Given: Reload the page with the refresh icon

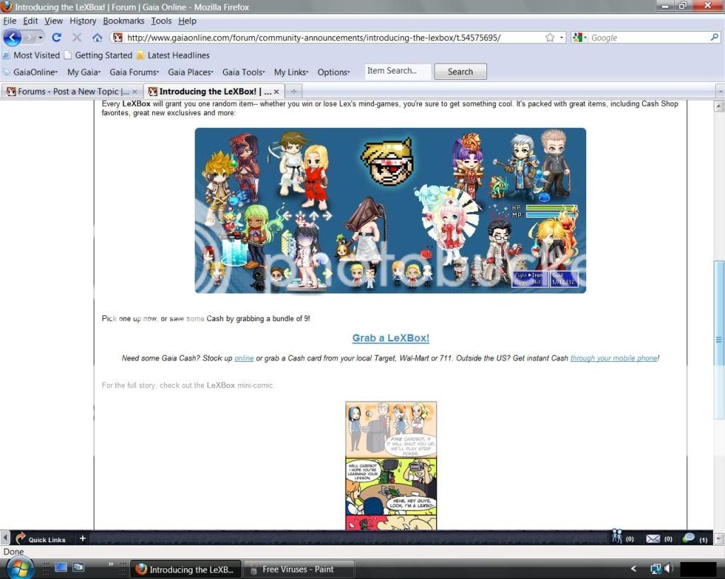Looking at the screenshot, I should coord(57,37).
